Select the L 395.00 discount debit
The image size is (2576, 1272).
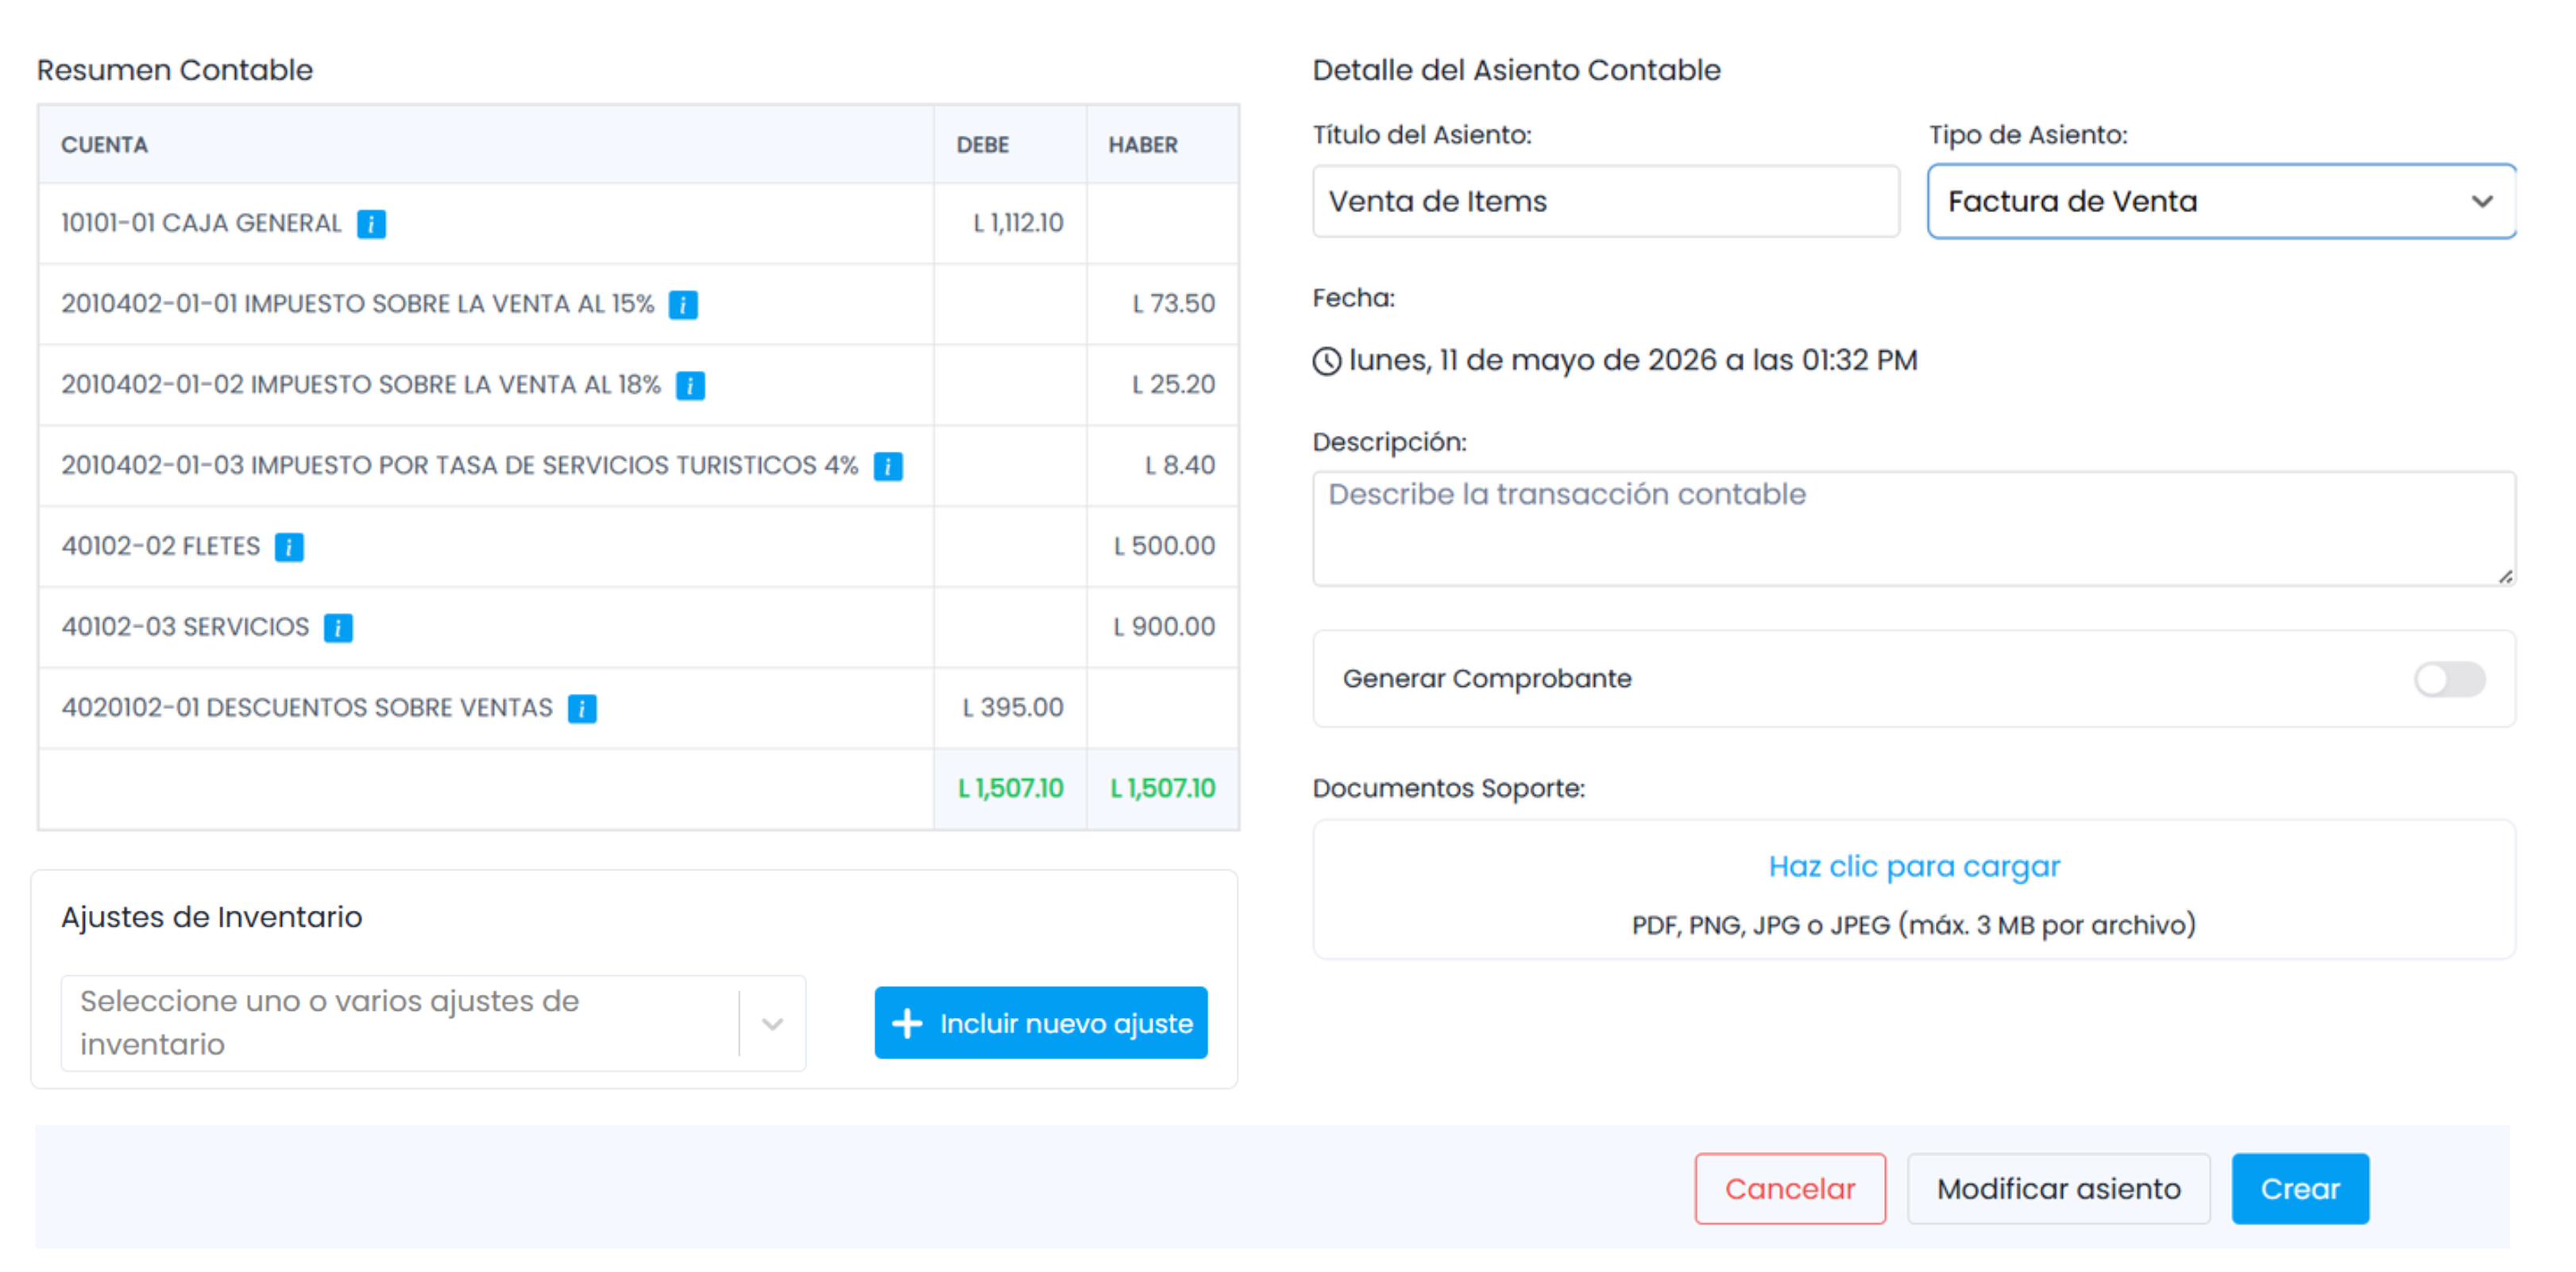click(x=1013, y=709)
